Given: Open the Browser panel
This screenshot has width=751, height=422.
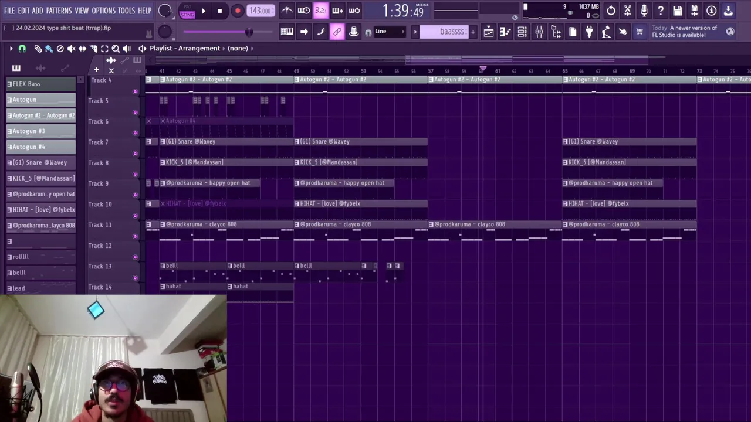Looking at the screenshot, I should coord(556,32).
